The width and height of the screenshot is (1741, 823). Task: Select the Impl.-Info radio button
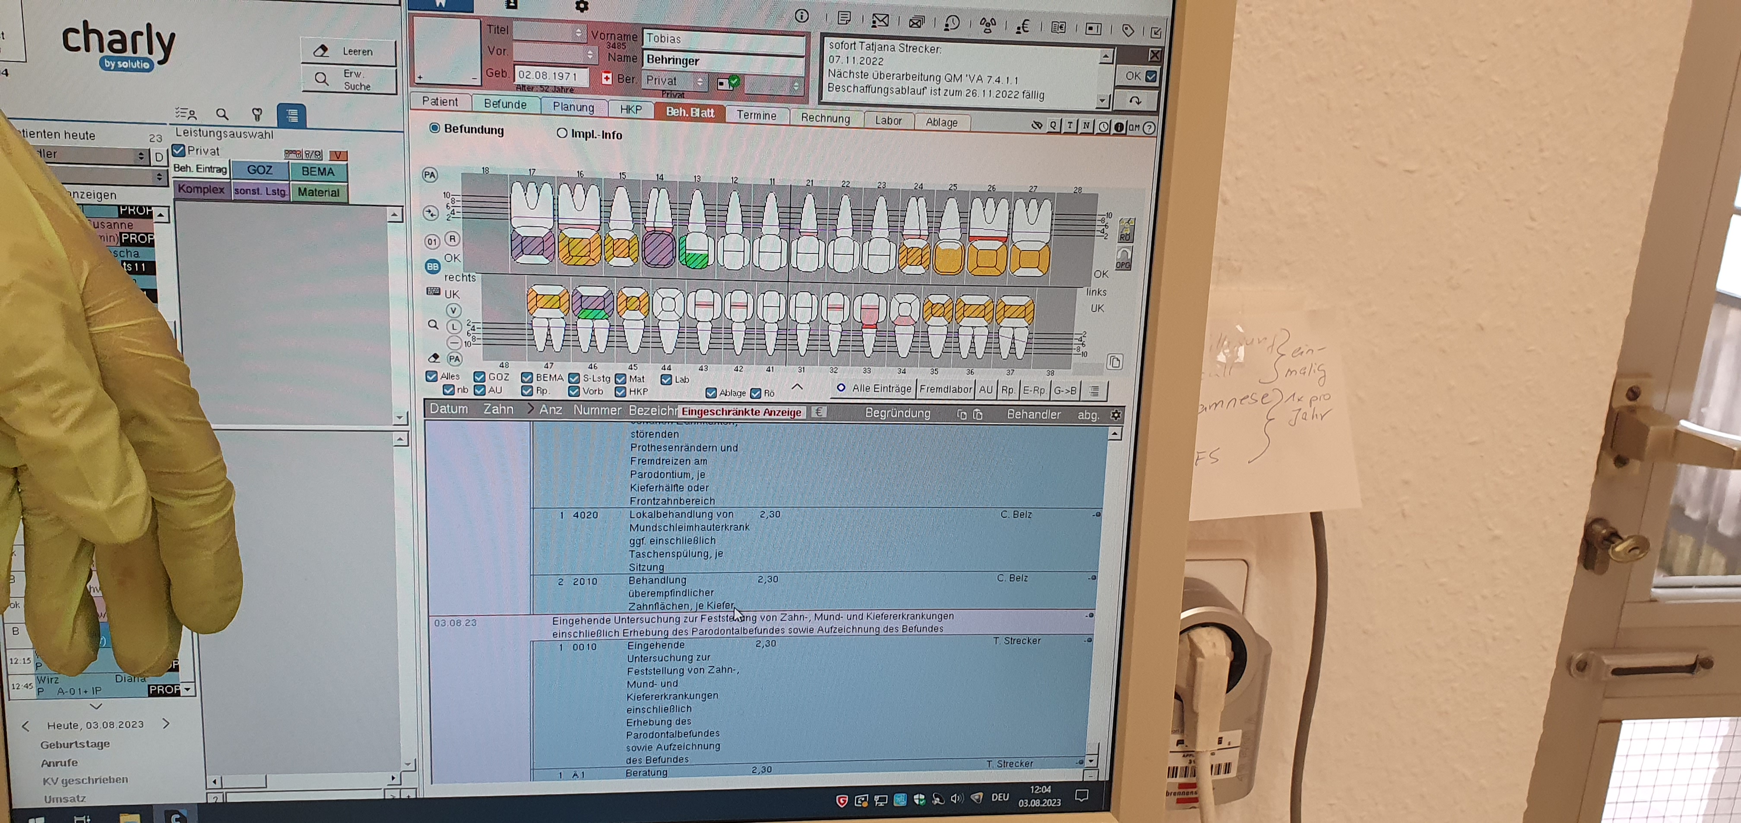tap(562, 133)
